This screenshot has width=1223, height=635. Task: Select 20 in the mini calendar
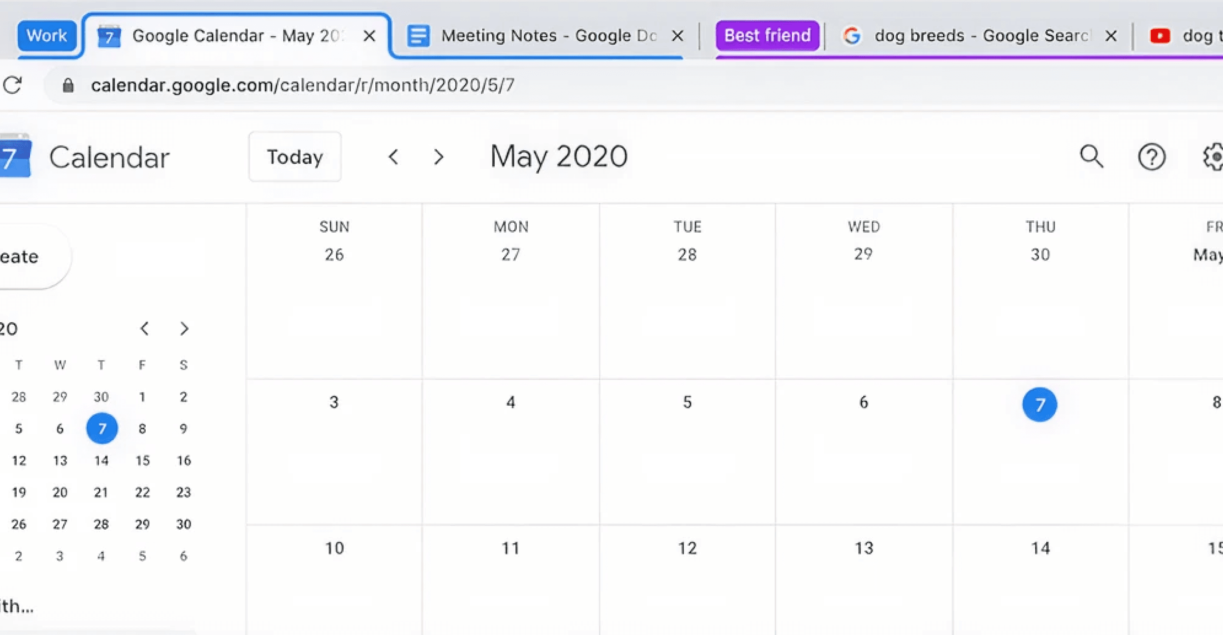[60, 492]
